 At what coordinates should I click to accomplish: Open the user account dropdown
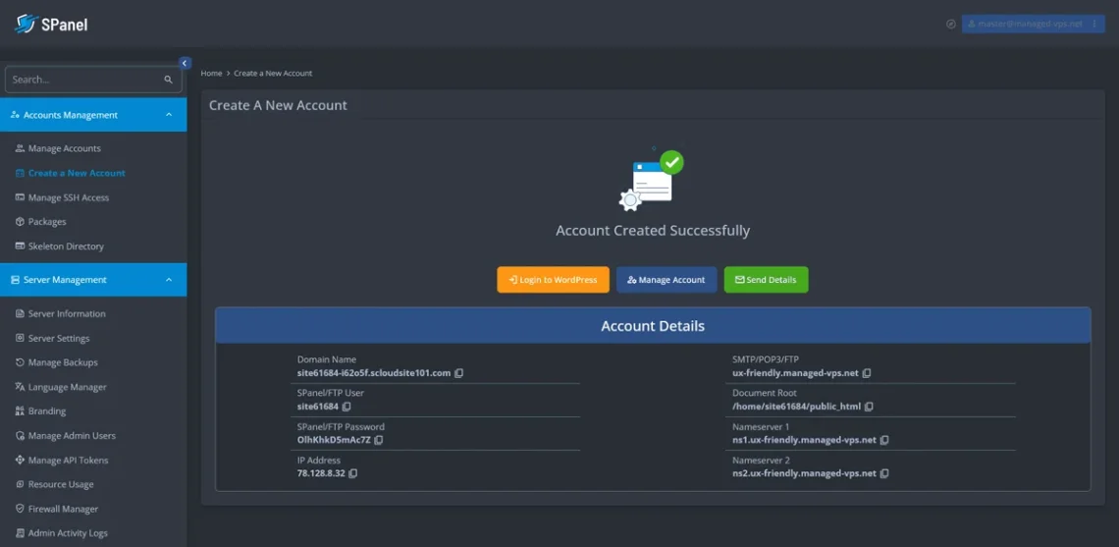[x=1033, y=24]
